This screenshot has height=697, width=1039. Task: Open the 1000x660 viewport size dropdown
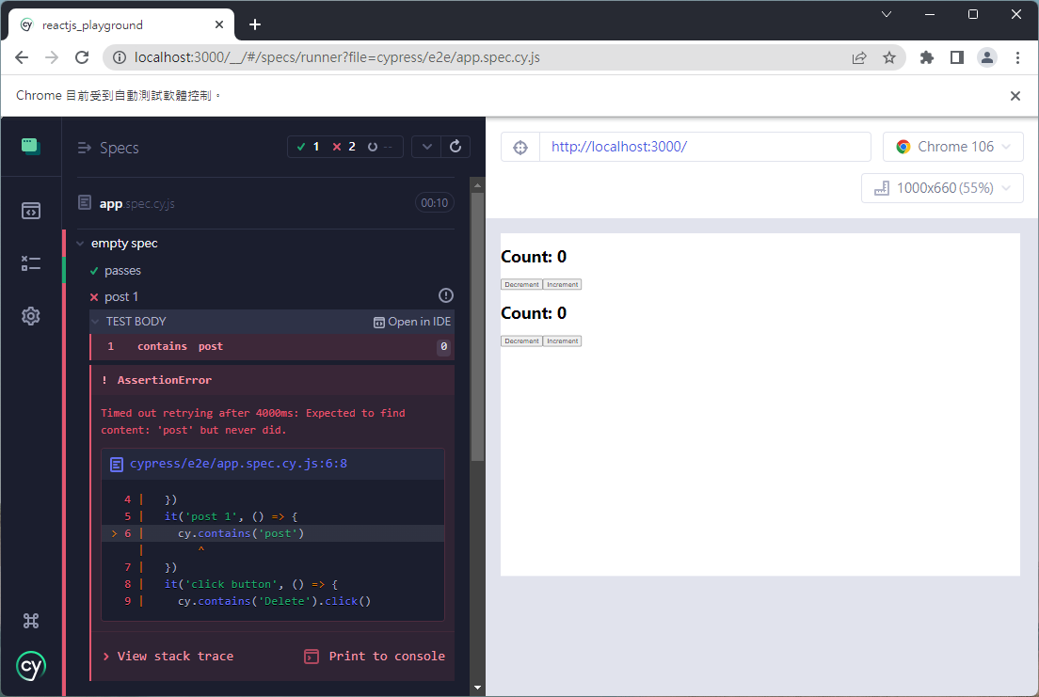tap(942, 188)
